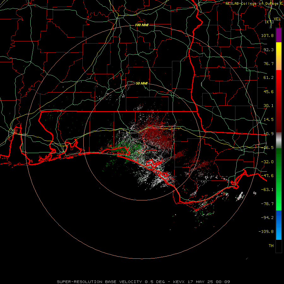Click the SUPER-RESOLUTION BASE VELOCITY caption
284x284 pixels.
(x=111, y=282)
